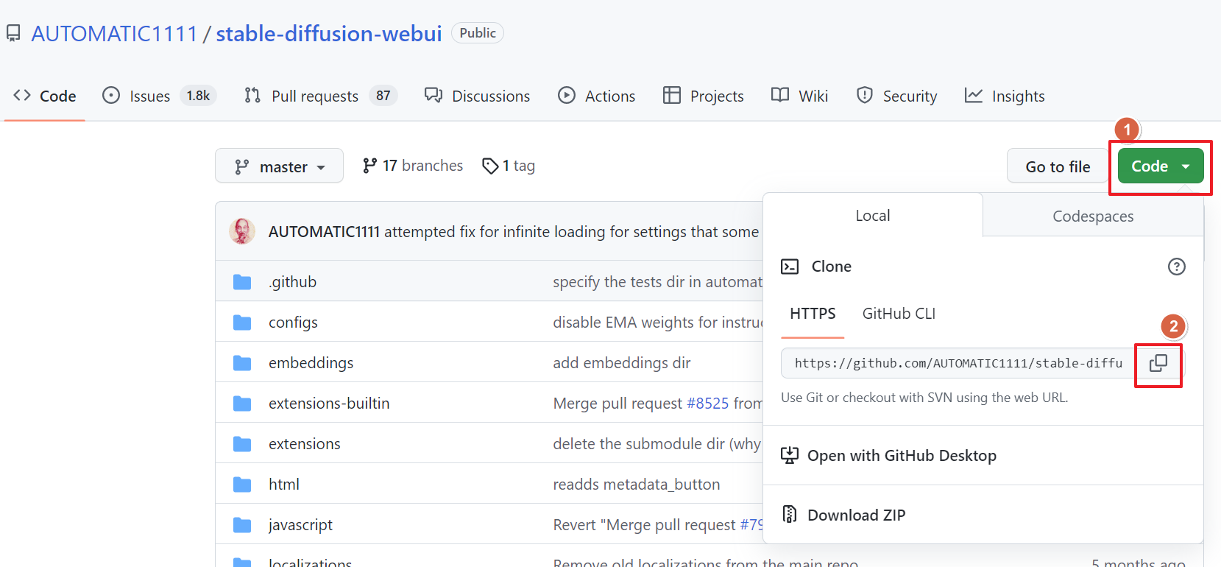Viewport: 1221px width, 567px height.
Task: Open the Wiki tab
Action: [x=799, y=96]
